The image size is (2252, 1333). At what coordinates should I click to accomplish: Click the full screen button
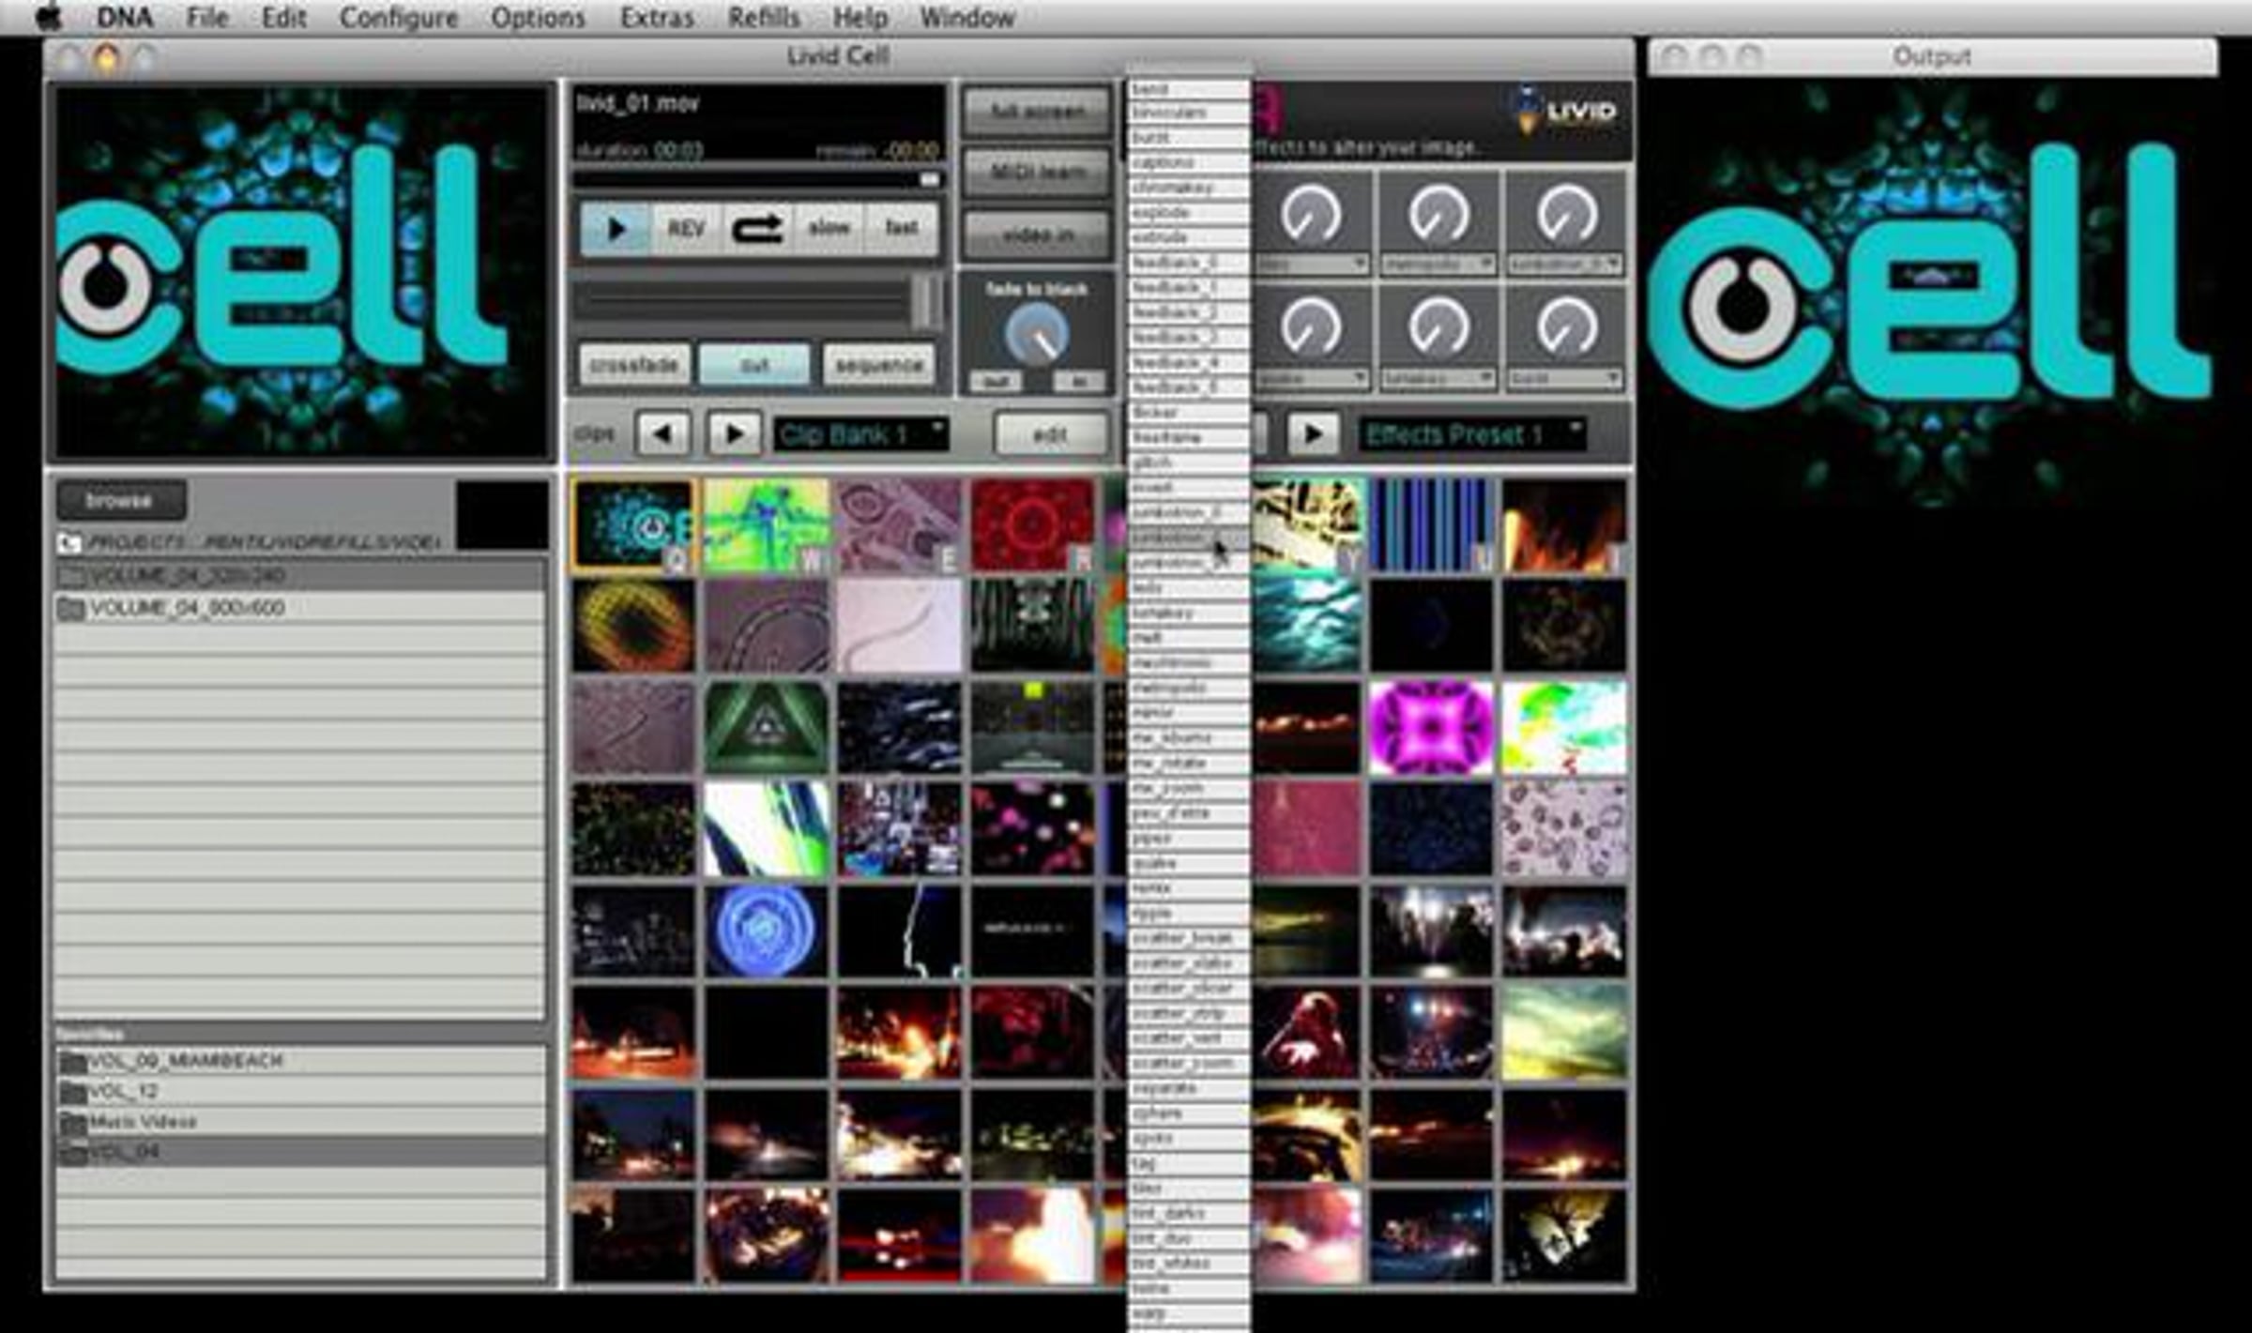point(1037,112)
